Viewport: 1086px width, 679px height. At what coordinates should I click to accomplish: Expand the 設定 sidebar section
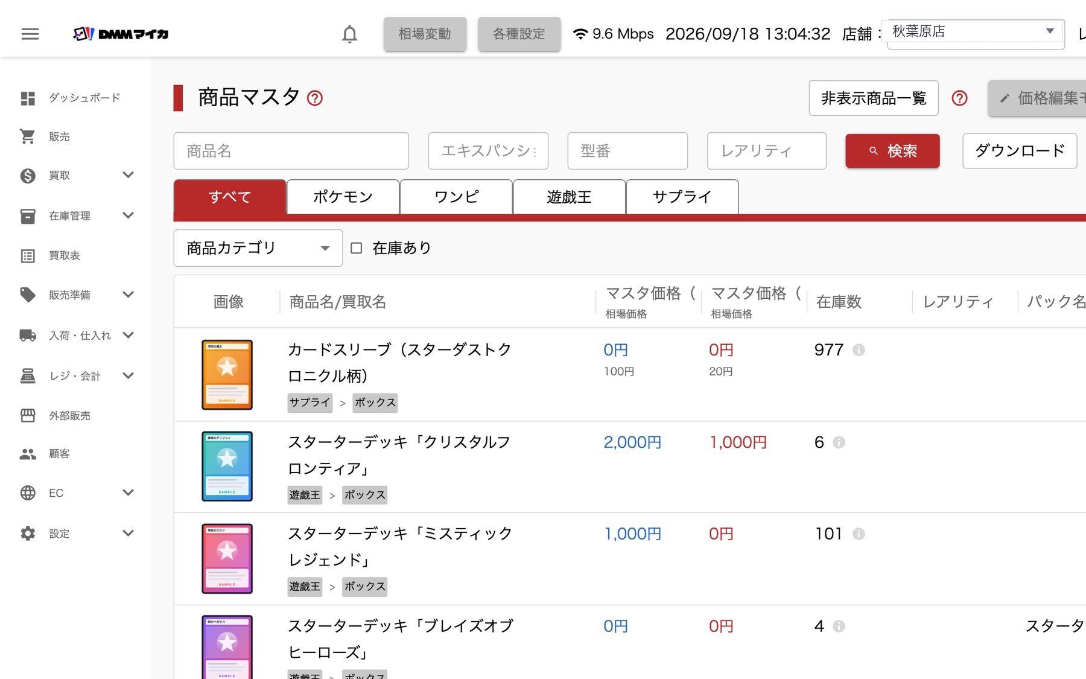(x=128, y=533)
